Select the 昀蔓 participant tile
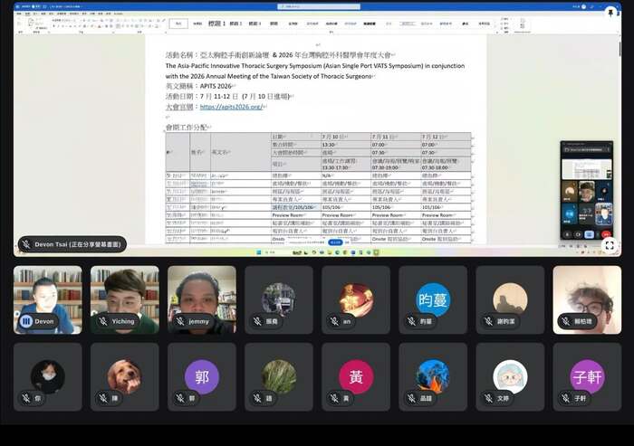Image resolution: width=634 pixels, height=446 pixels. click(433, 299)
